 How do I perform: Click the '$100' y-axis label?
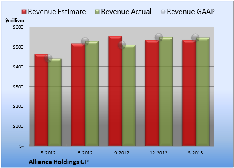pyautogui.click(x=18, y=126)
